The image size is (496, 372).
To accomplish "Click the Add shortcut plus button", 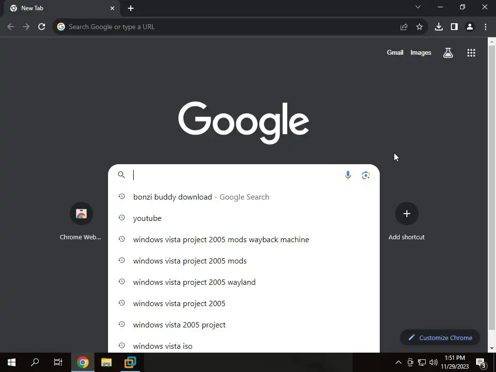I will pyautogui.click(x=407, y=214).
